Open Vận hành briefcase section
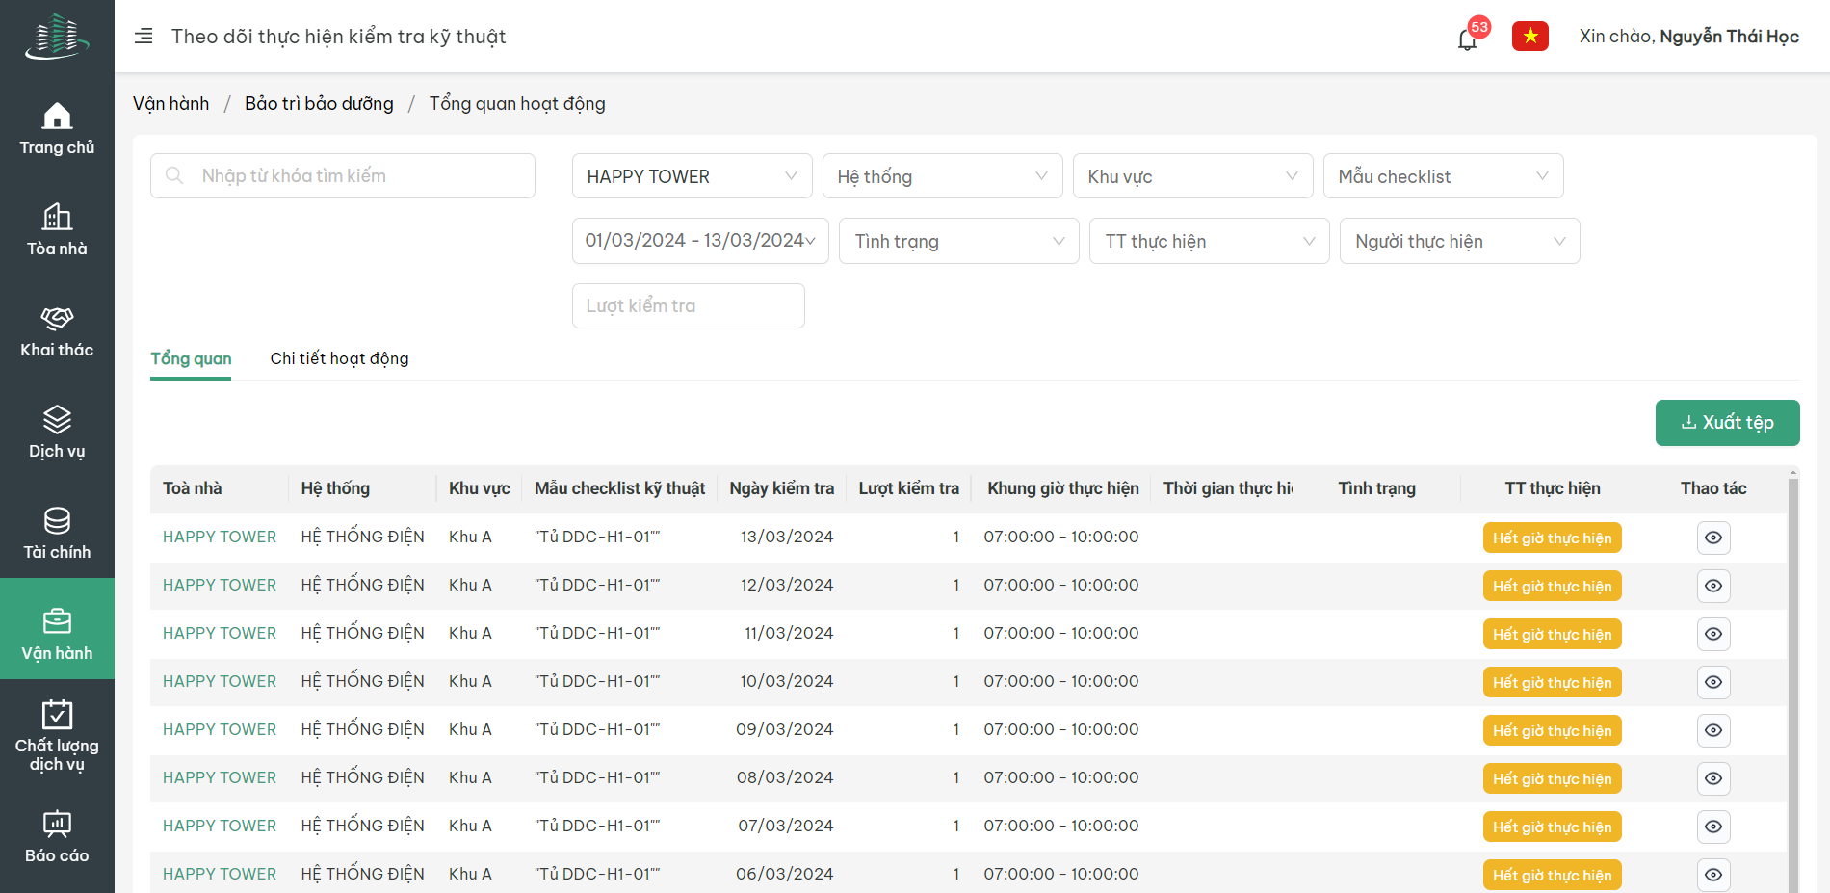Image resolution: width=1830 pixels, height=893 pixels. pyautogui.click(x=57, y=629)
